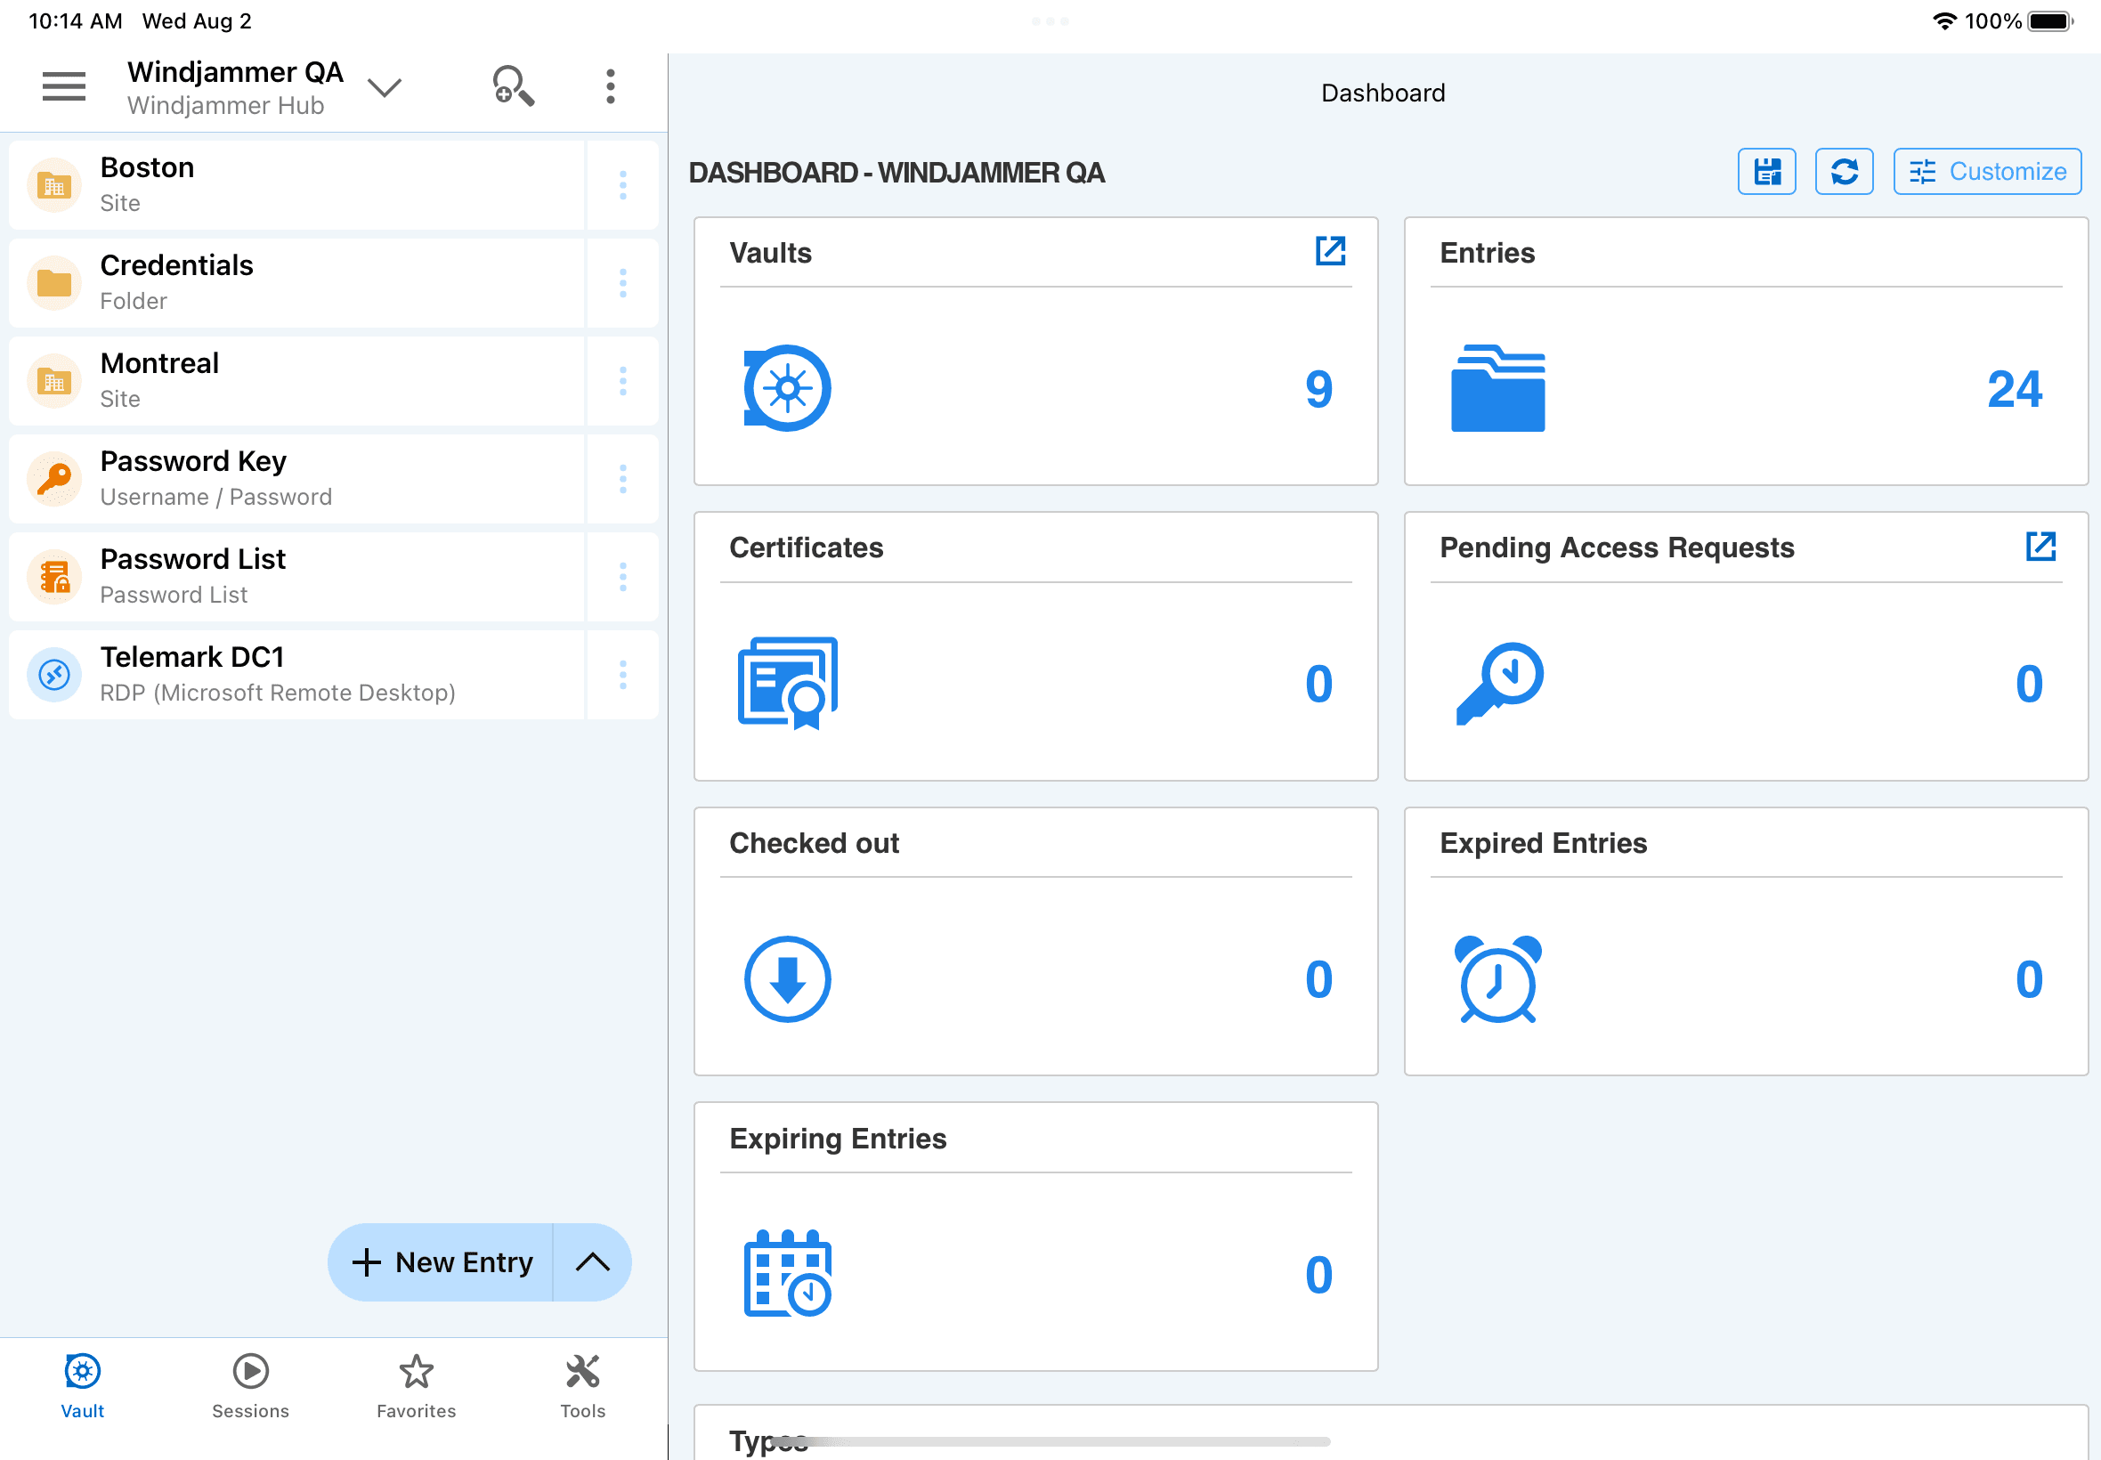The image size is (2101, 1460).
Task: Save the dashboard layout using the save icon
Action: tap(1765, 171)
